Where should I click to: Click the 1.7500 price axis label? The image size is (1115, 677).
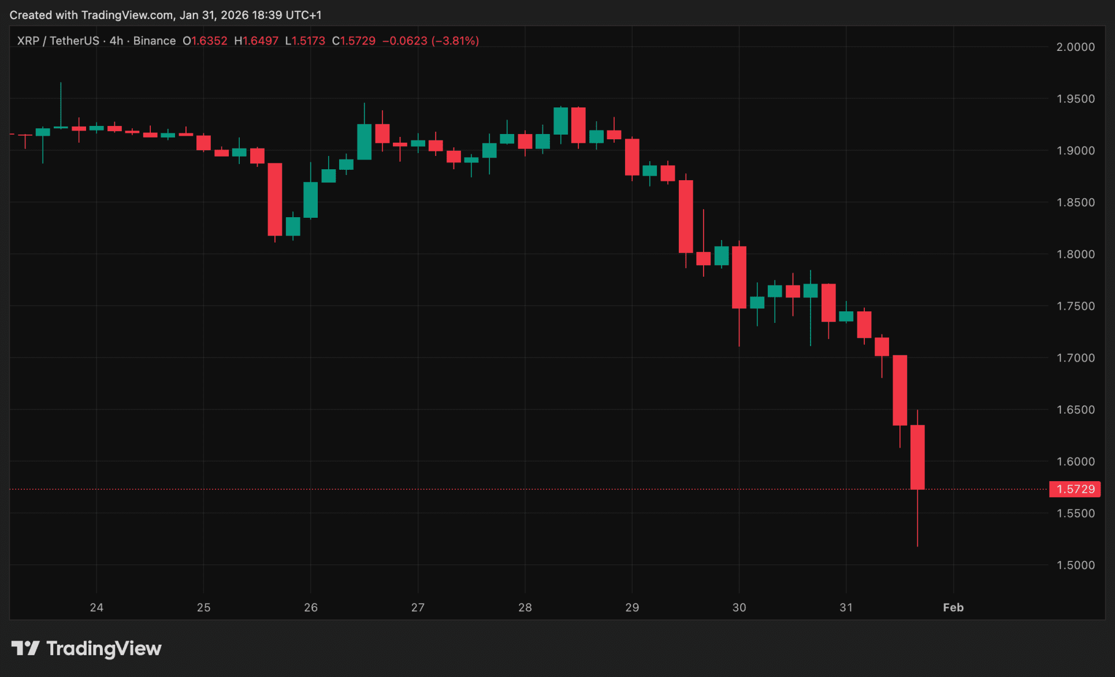[1075, 306]
